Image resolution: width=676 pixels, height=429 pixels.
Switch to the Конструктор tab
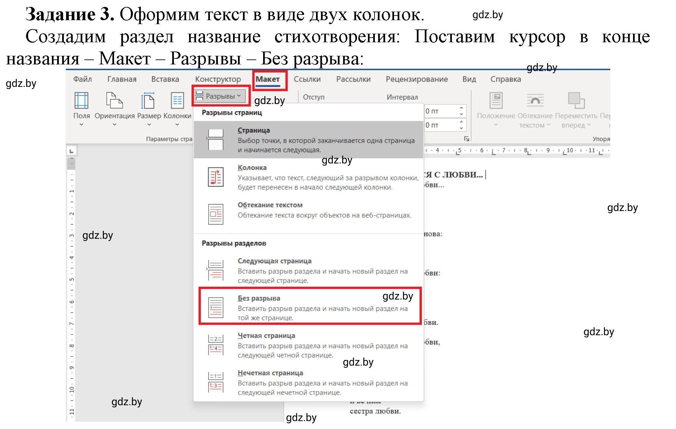218,79
